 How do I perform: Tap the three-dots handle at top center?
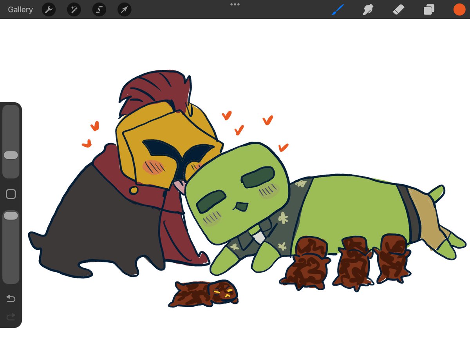pyautogui.click(x=235, y=4)
